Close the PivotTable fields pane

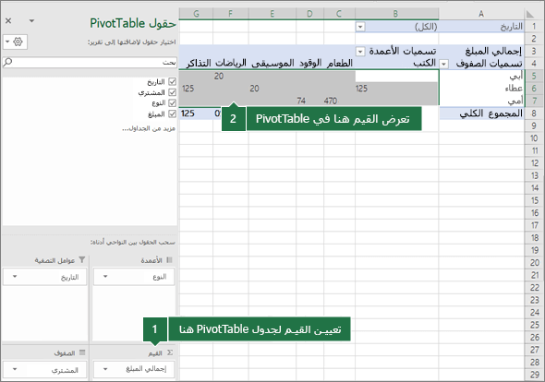pos(8,21)
